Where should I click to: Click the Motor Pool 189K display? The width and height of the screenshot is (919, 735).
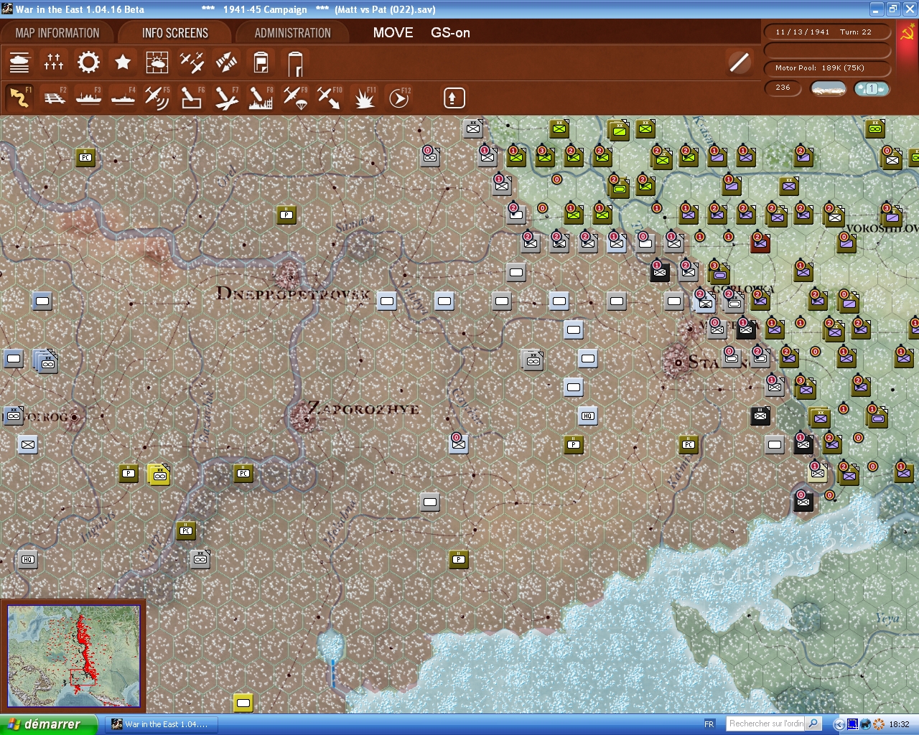(827, 68)
